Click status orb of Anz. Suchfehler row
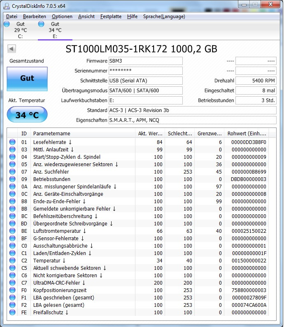Viewport: 284px width, 327px height. (x=12, y=172)
